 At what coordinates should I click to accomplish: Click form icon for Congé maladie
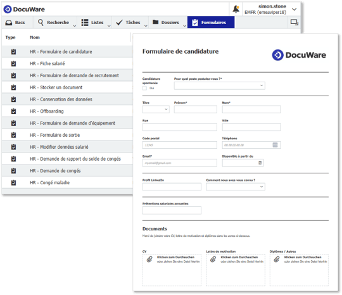tap(13, 183)
